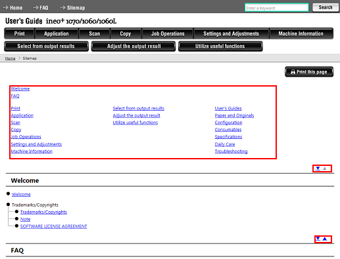Click the Print this page button
340x259 pixels.
pyautogui.click(x=309, y=71)
